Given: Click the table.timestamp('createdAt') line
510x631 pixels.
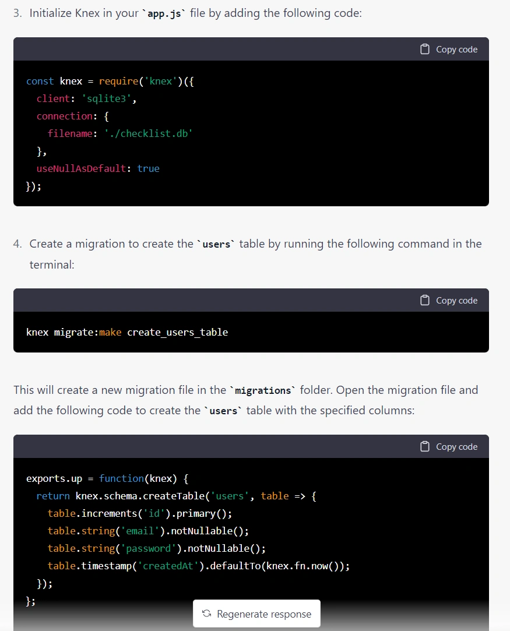Looking at the screenshot, I should point(198,566).
